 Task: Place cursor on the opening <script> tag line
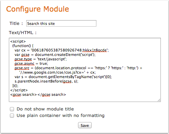coord(18,41)
